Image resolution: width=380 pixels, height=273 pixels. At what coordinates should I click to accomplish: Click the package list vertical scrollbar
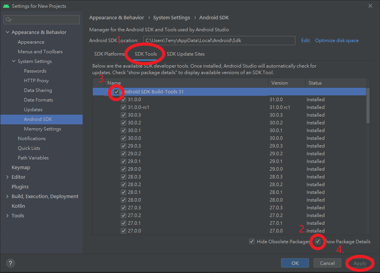[368, 106]
